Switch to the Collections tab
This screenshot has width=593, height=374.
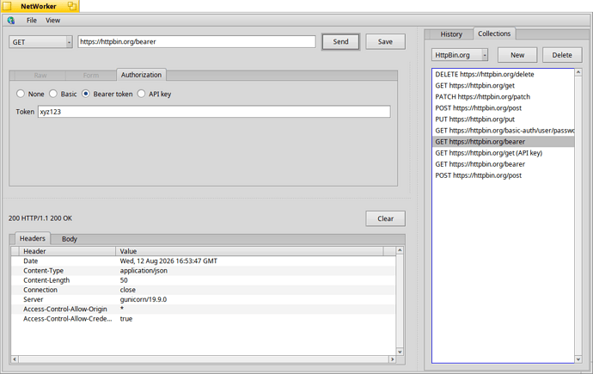click(x=494, y=34)
